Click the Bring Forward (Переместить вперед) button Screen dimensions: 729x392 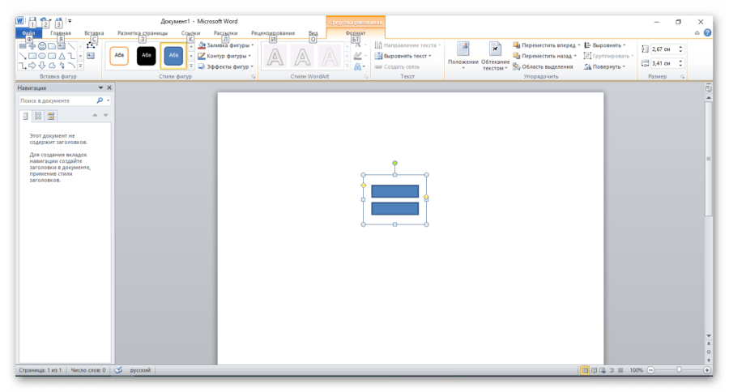point(546,45)
